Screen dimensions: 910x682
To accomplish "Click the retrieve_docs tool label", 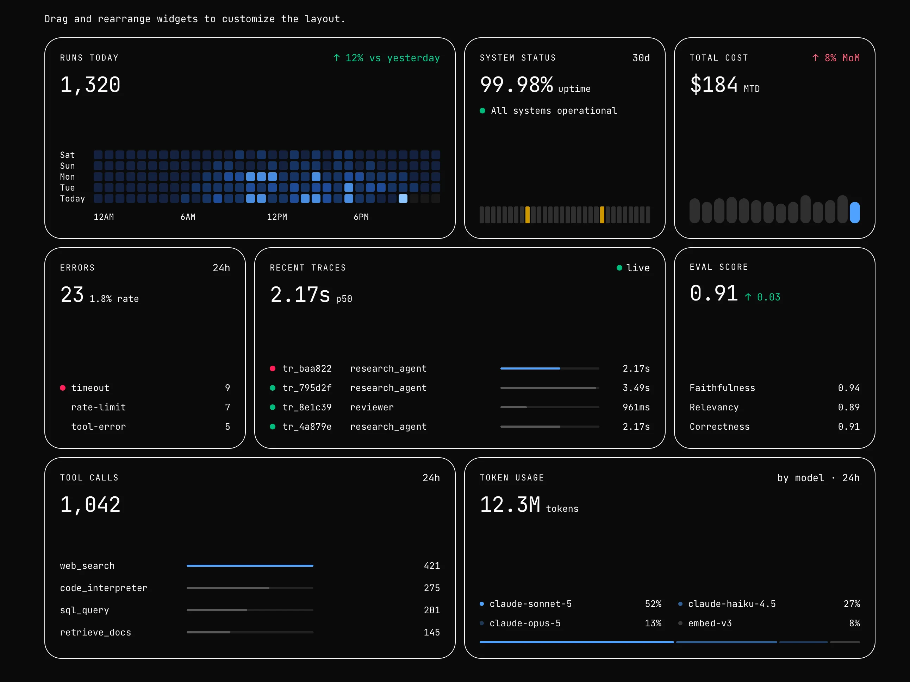I will point(95,632).
